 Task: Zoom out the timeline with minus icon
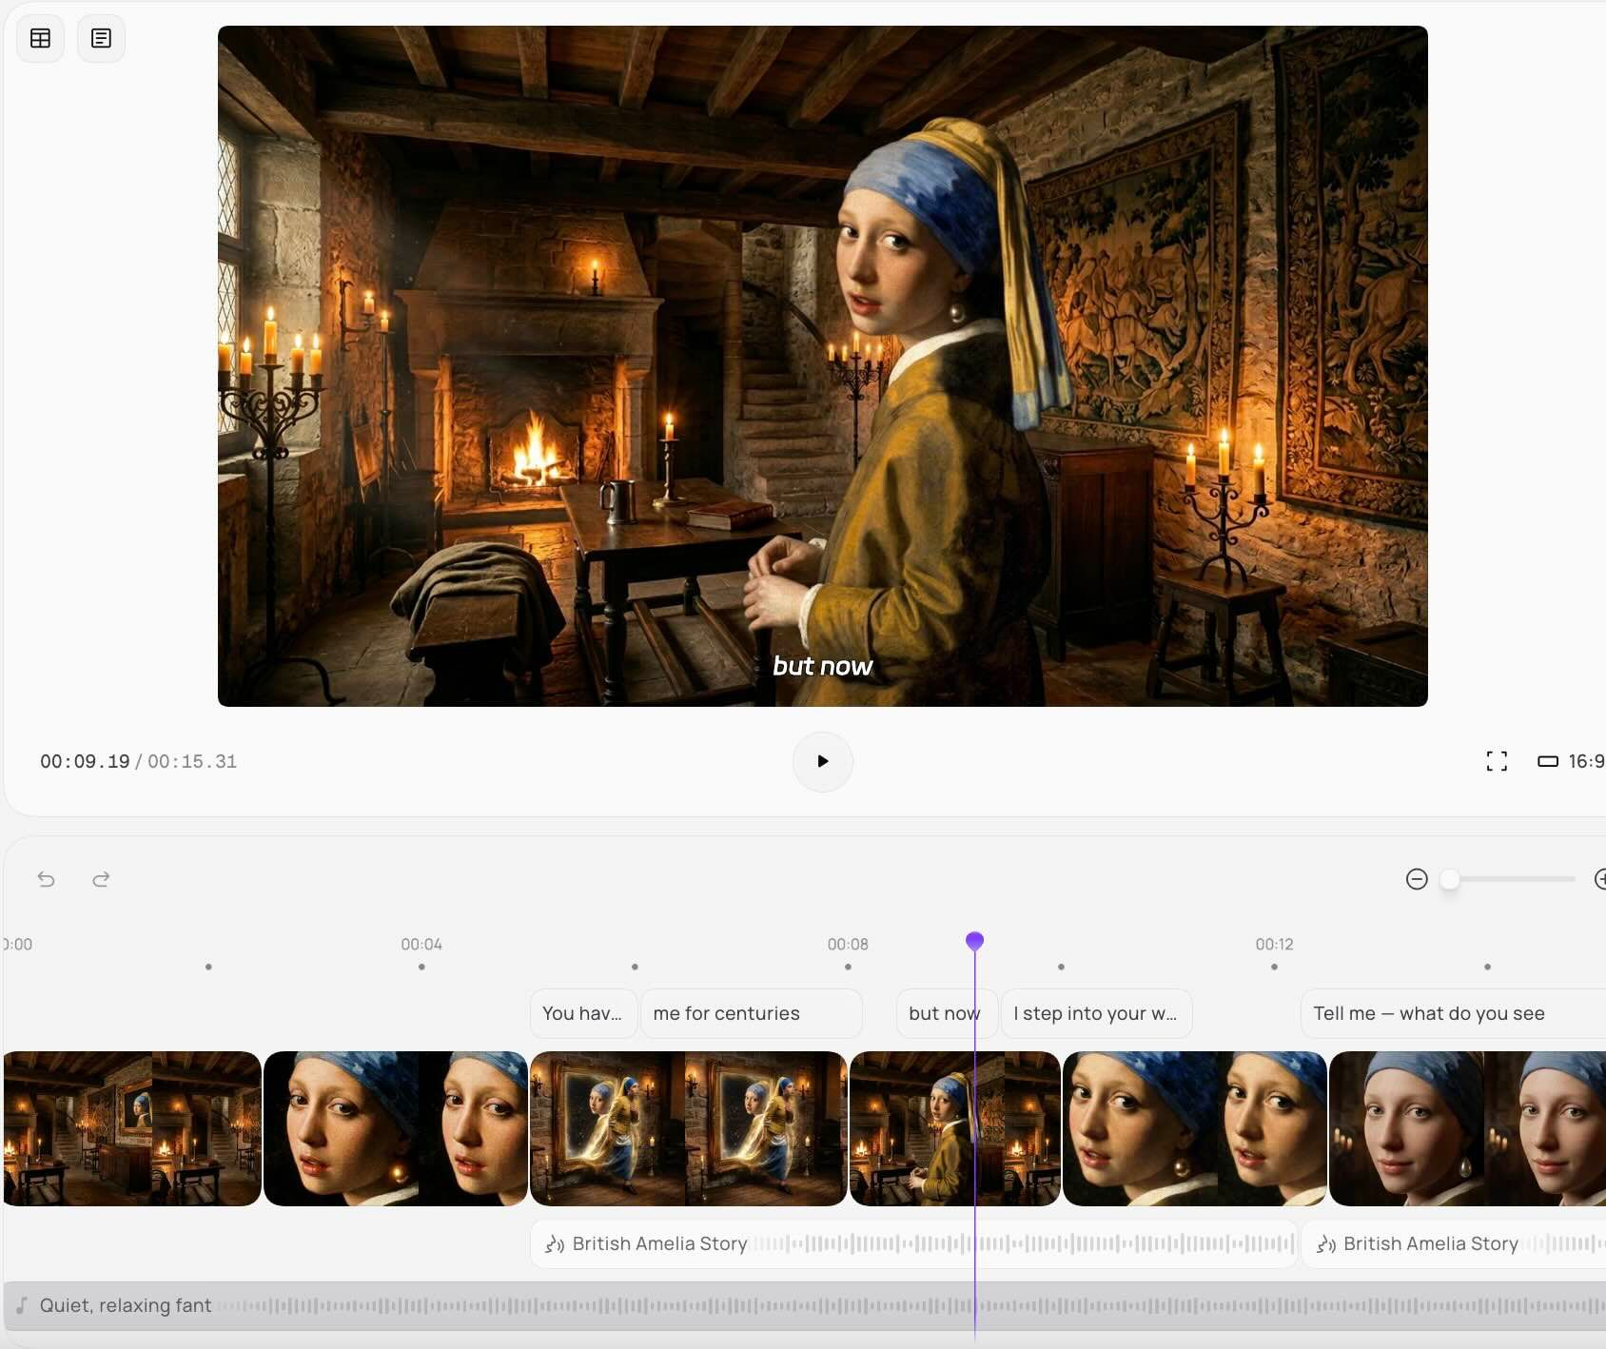click(x=1417, y=879)
